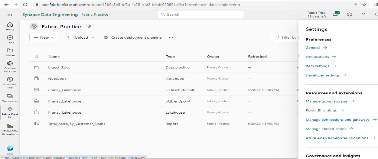Open Pranay_Lakehouse SQL endpoint item
The height and width of the screenshot is (159, 378).
pyautogui.click(x=65, y=101)
